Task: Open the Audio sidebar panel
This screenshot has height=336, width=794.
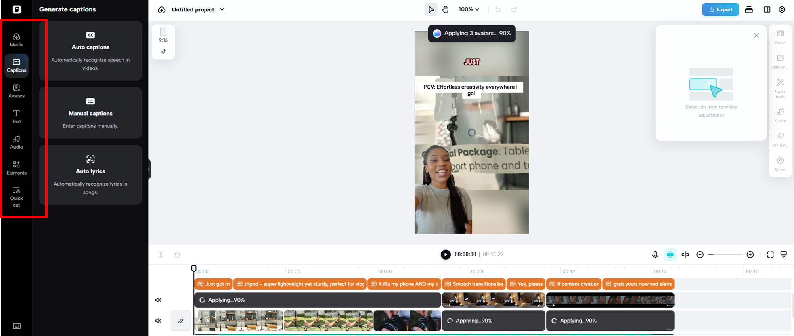Action: [16, 142]
